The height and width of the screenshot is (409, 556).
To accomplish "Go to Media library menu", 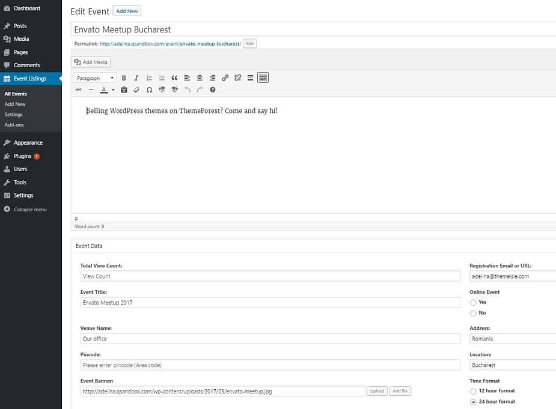I will [31, 39].
